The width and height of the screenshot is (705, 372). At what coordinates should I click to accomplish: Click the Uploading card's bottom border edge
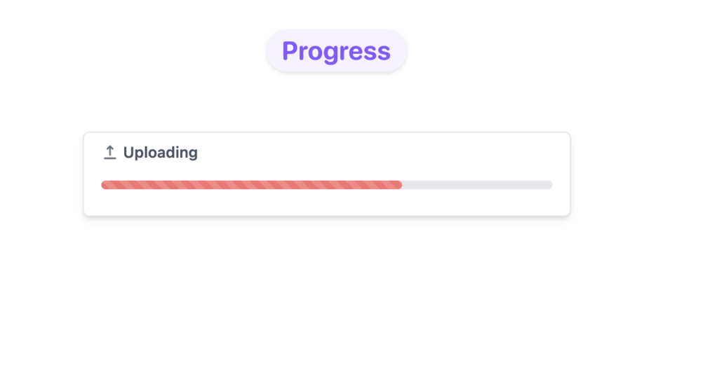point(327,216)
